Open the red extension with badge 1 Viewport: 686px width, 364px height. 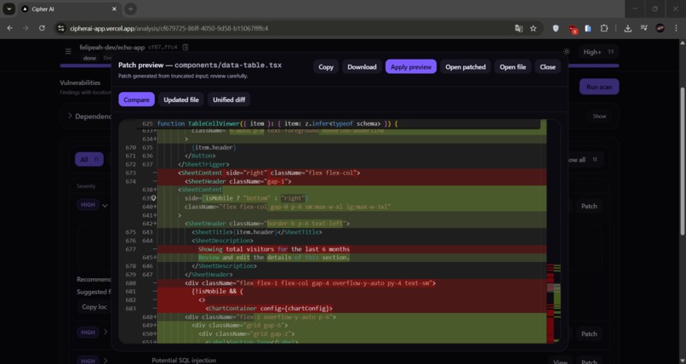tap(572, 29)
